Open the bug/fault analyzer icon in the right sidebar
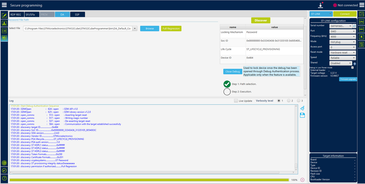The width and height of the screenshot is (365, 184). click(x=361, y=37)
